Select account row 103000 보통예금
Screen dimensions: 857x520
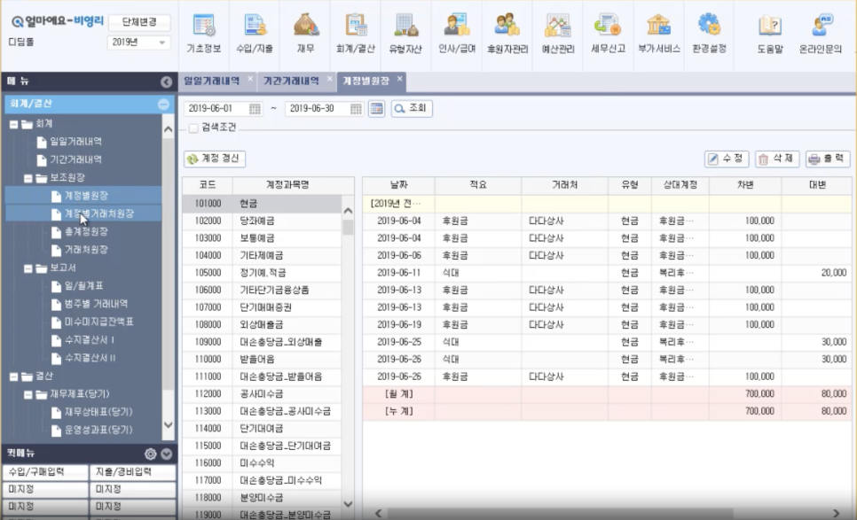pos(262,238)
